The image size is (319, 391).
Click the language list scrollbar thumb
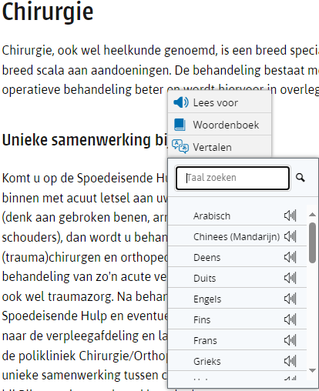312,242
